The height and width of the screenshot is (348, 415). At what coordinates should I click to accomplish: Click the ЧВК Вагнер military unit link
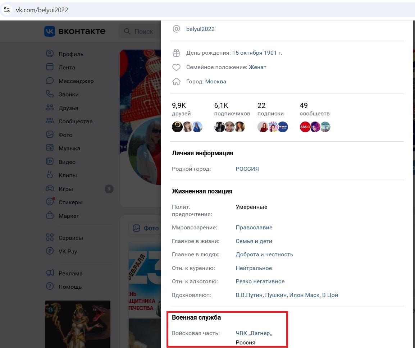(x=254, y=333)
